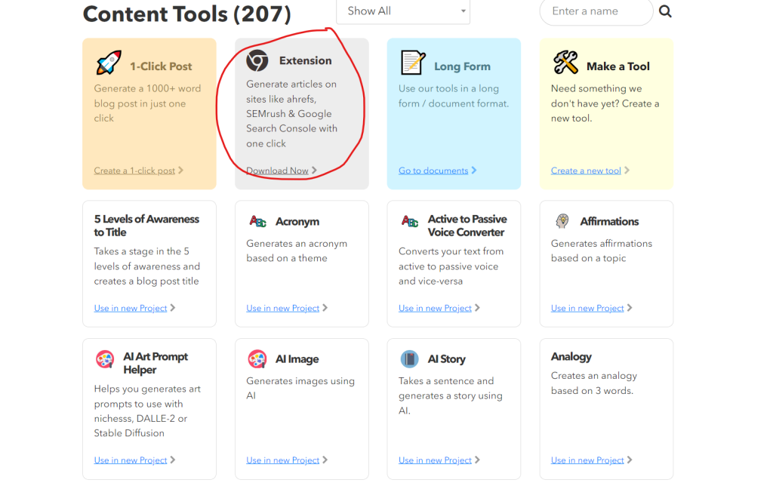Click the 1-Click Post title
The height and width of the screenshot is (489, 773).
(x=161, y=66)
